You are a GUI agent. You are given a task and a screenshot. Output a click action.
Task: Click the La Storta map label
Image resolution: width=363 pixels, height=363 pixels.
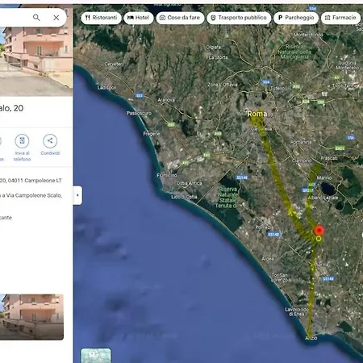tap(218, 57)
